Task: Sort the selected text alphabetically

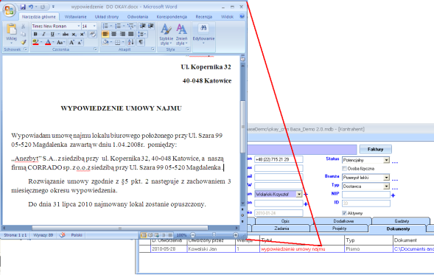Action: click(131, 42)
